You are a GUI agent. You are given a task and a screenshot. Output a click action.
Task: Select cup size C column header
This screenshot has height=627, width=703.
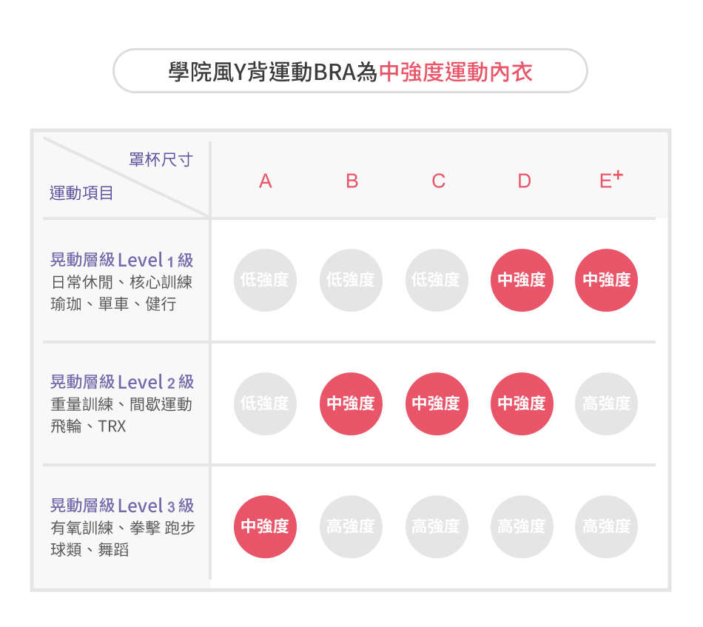[x=438, y=181]
